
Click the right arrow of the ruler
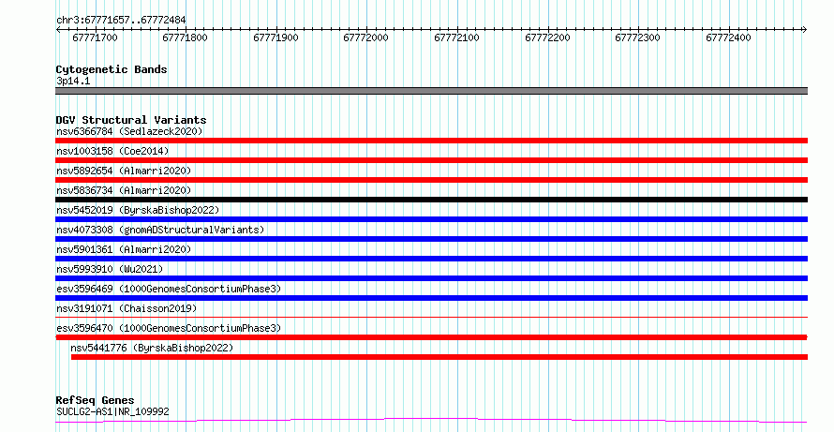[x=805, y=29]
